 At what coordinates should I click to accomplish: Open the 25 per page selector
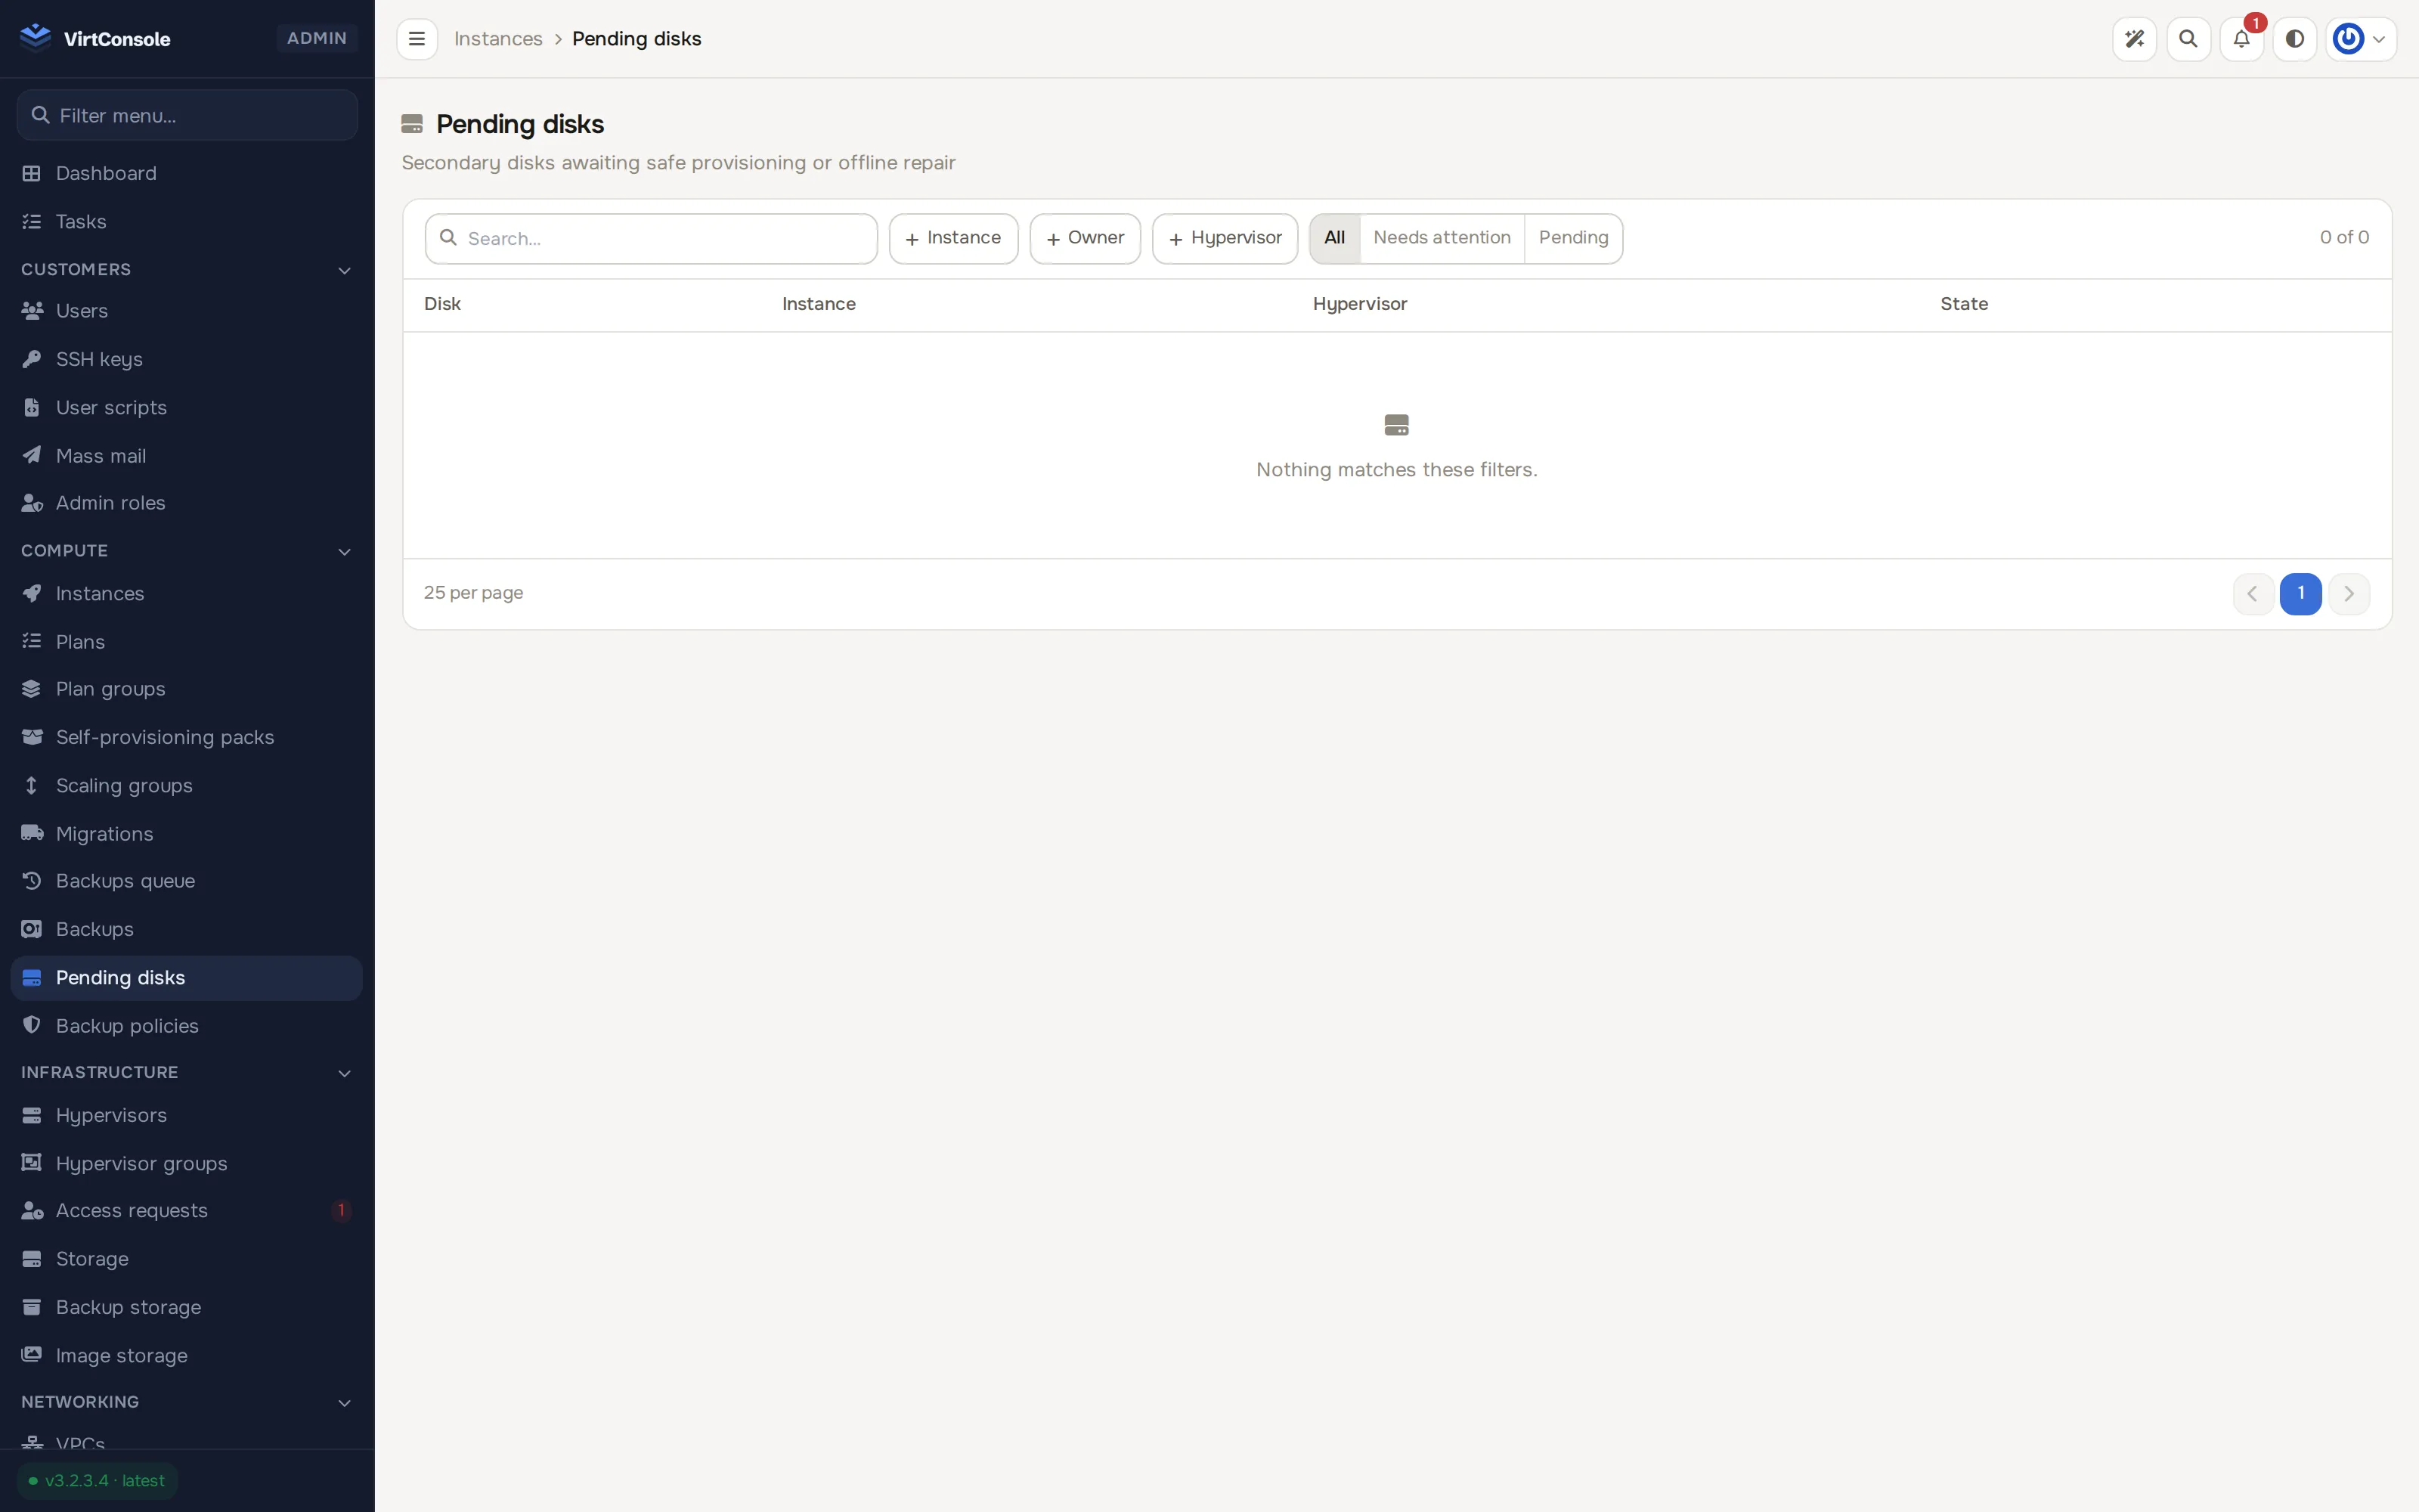point(472,593)
